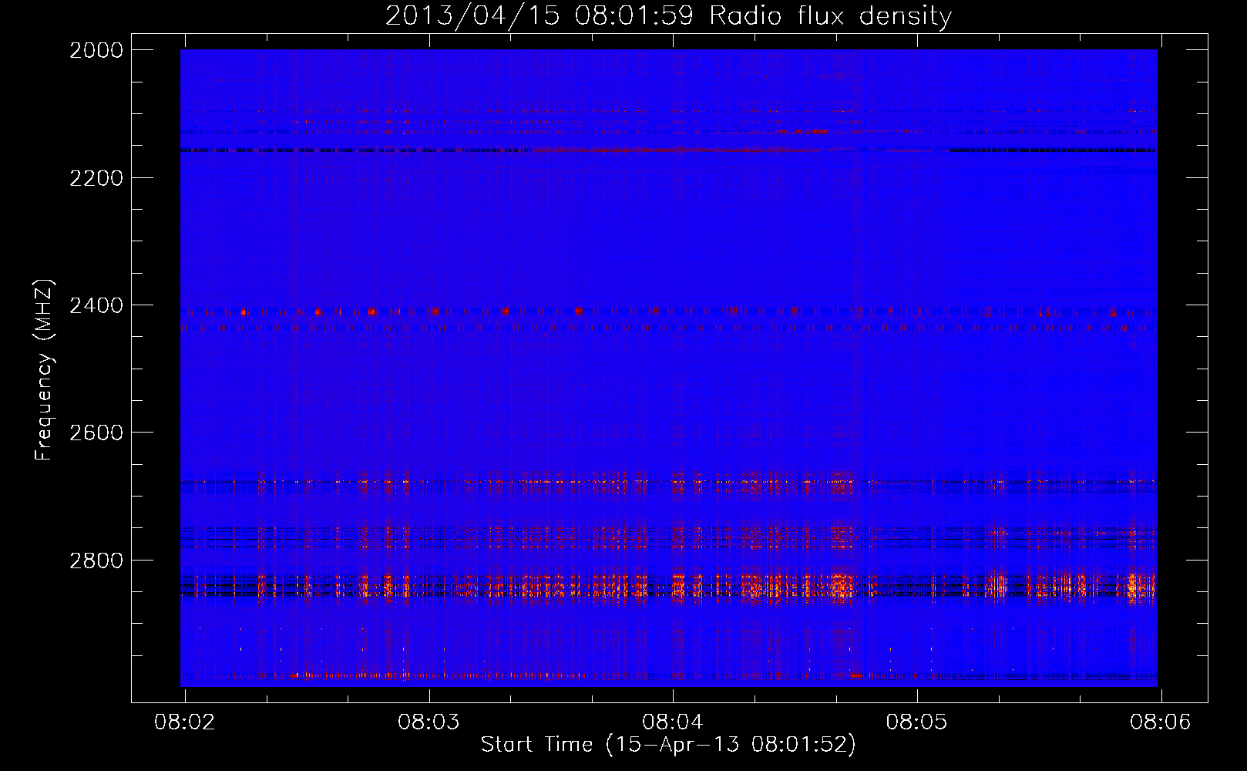Click the plot title "2013/04/15 08:01:59 Radio flux density"
Screen dimensions: 1247x771
668,16
